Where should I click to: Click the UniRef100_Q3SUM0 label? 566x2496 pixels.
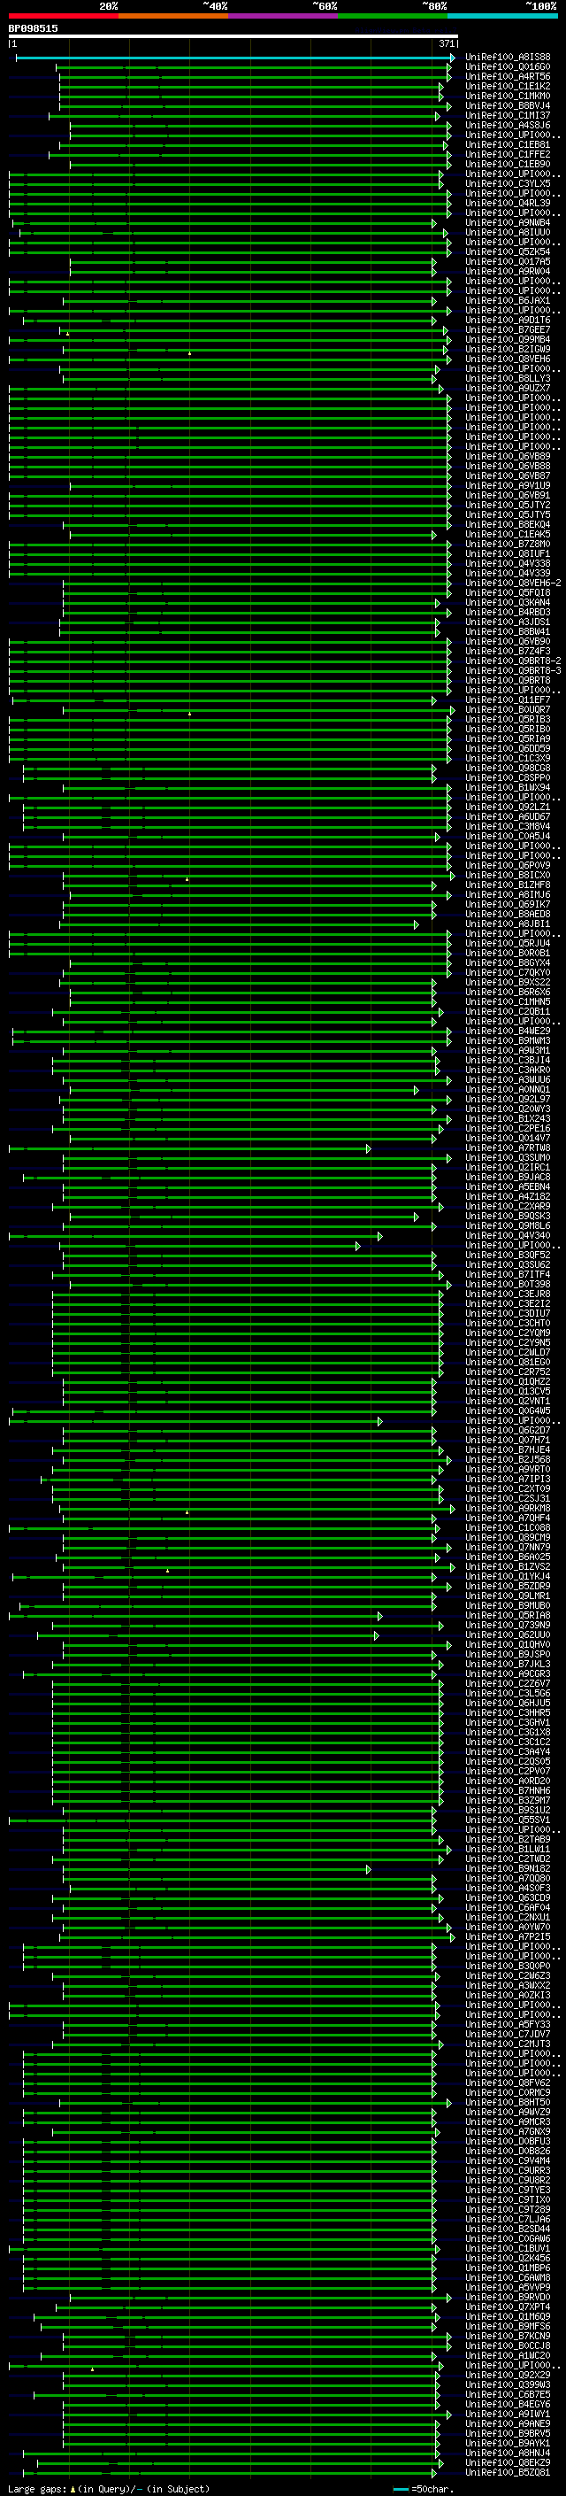508,1158
